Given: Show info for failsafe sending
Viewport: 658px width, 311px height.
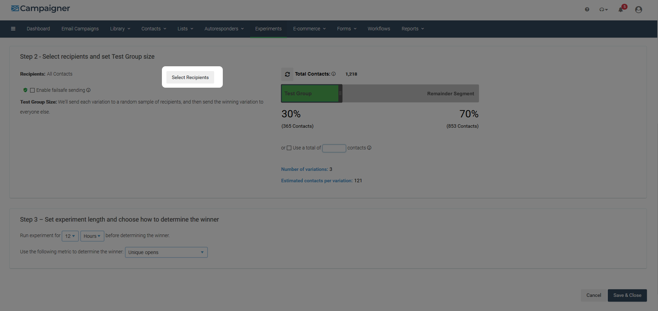Looking at the screenshot, I should point(88,90).
